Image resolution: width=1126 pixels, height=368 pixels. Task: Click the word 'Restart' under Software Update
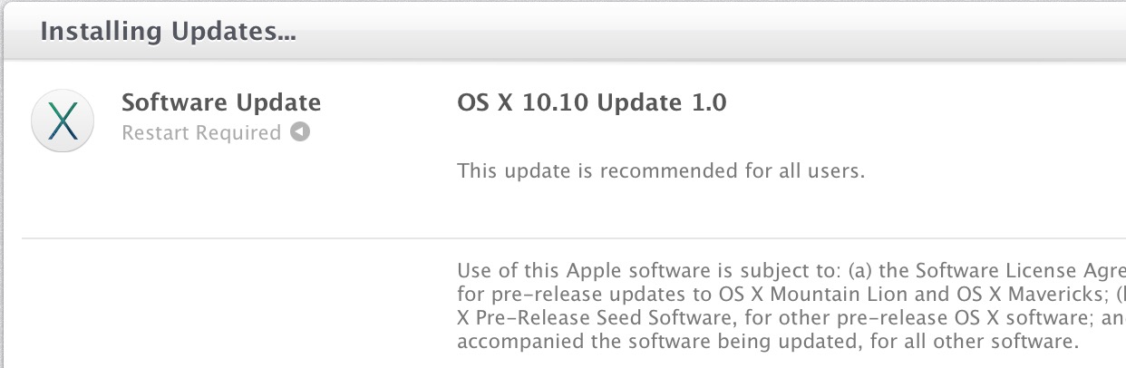[152, 133]
